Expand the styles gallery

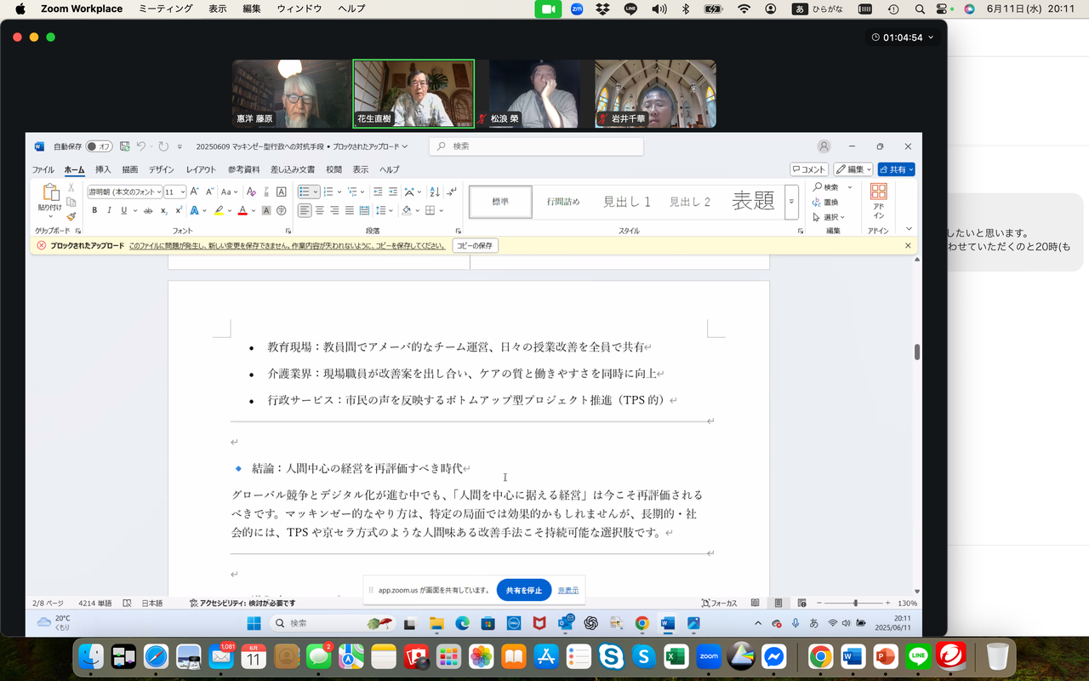pos(791,202)
